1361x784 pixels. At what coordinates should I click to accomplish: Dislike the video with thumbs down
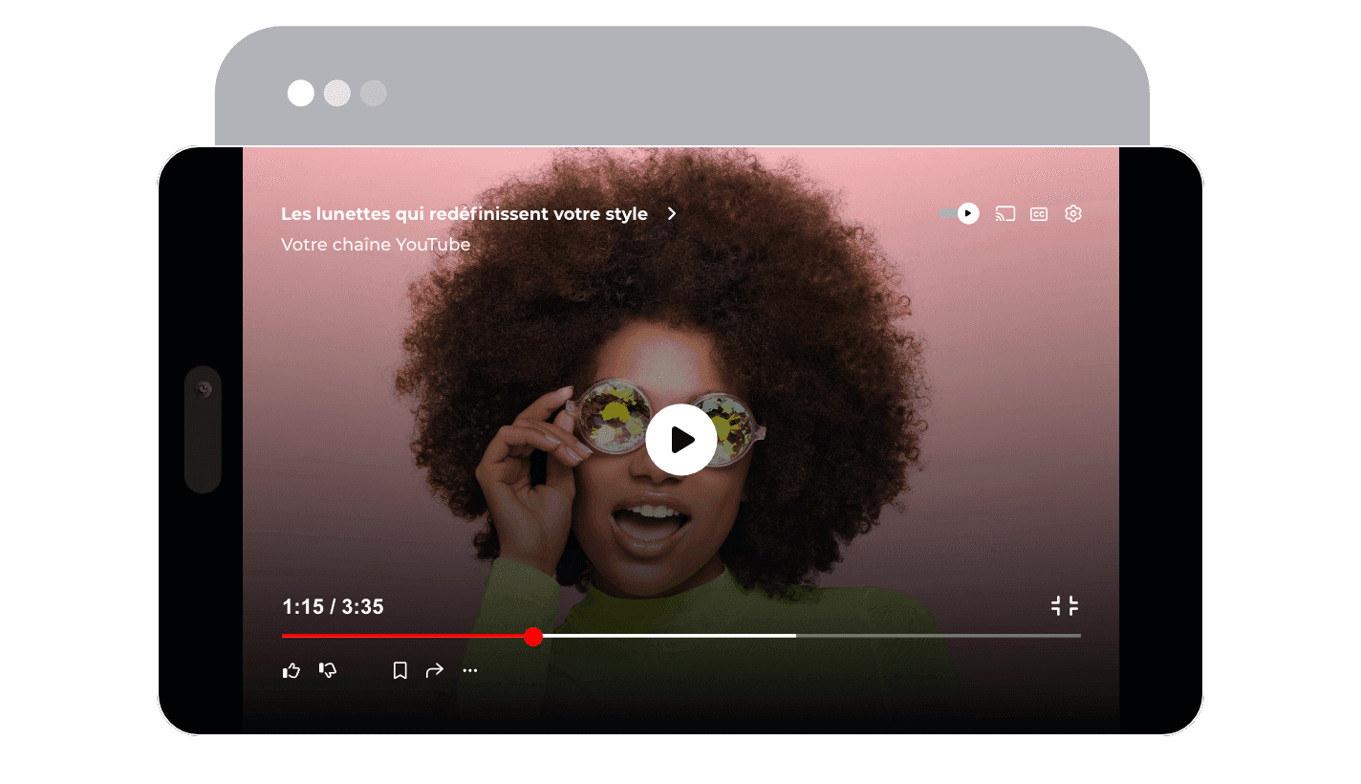tap(328, 670)
